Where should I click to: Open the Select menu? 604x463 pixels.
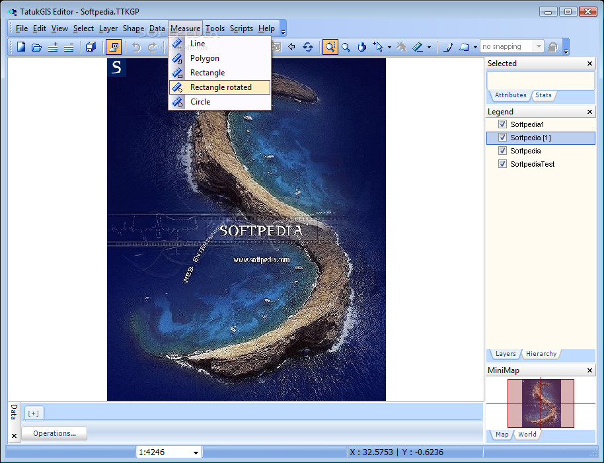coord(83,28)
